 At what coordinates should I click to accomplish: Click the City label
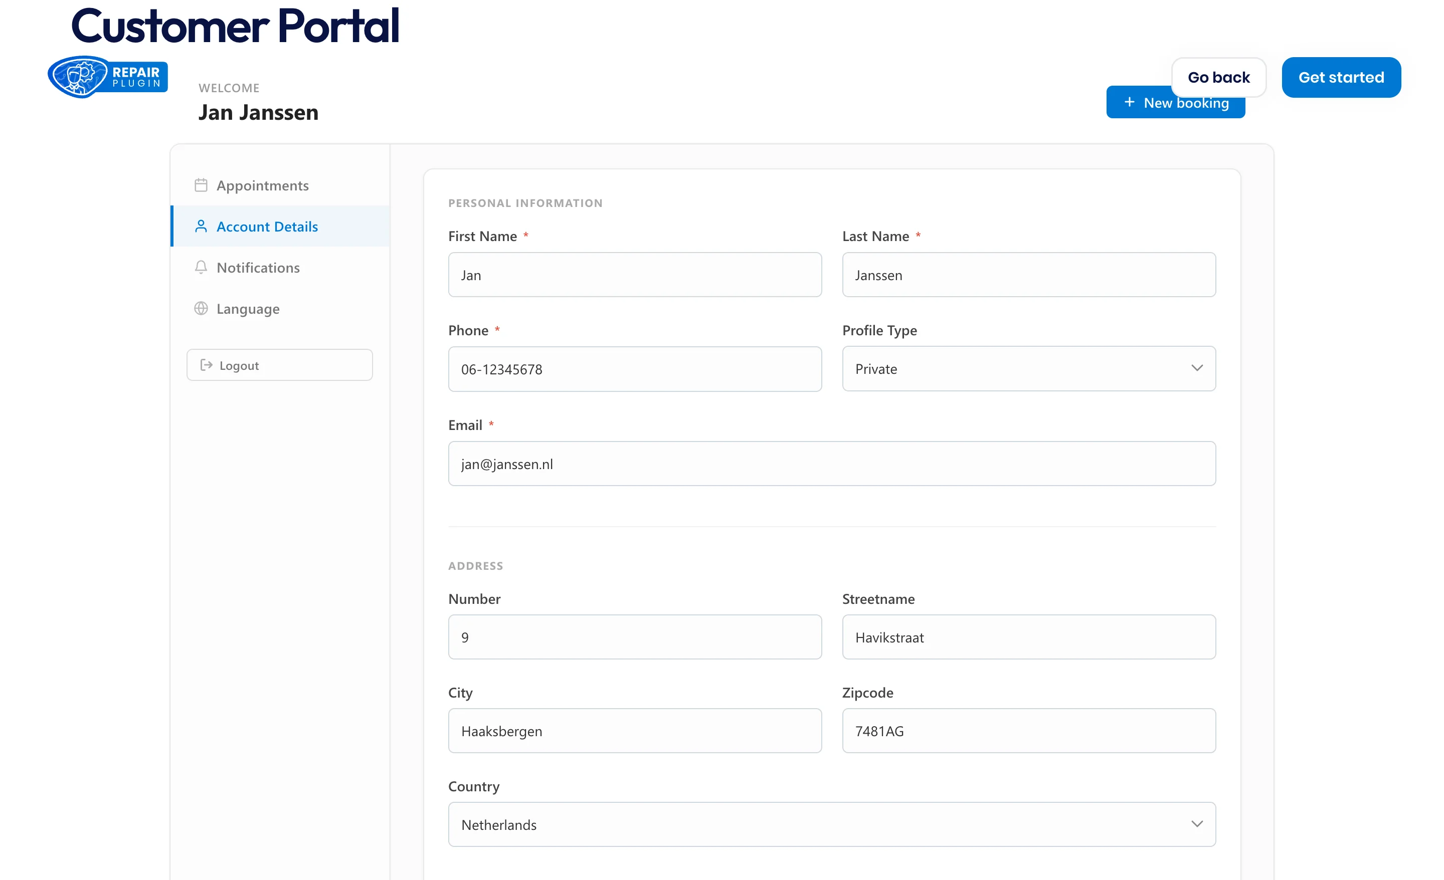[x=461, y=693]
